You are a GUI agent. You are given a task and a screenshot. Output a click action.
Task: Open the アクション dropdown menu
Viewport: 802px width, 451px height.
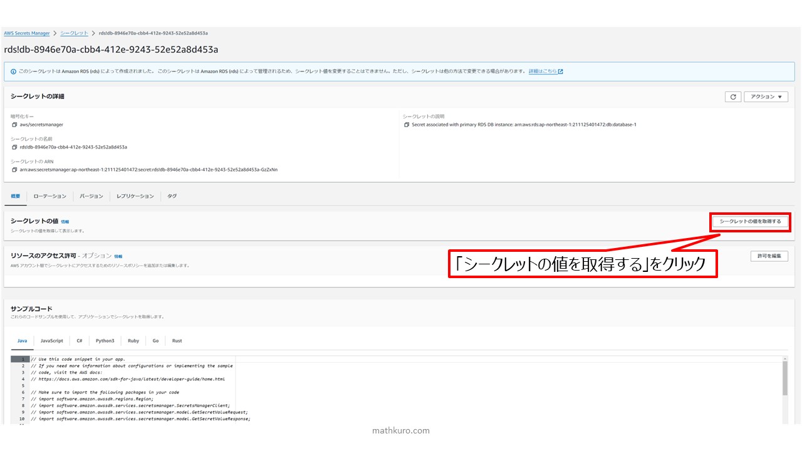766,97
